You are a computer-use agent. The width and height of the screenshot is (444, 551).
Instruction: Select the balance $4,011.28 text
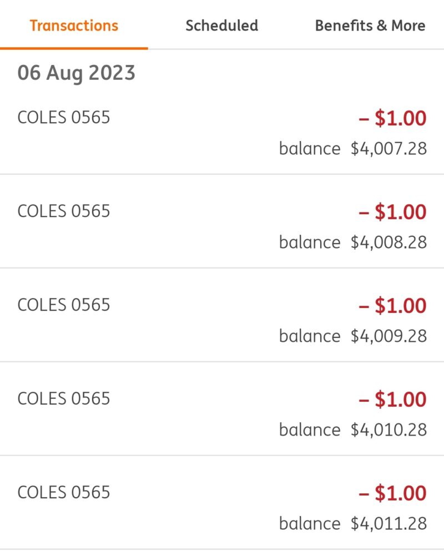click(353, 524)
